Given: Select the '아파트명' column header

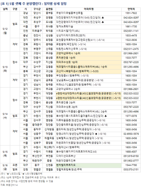Looking at the screenshot, I should click(x=89, y=9).
